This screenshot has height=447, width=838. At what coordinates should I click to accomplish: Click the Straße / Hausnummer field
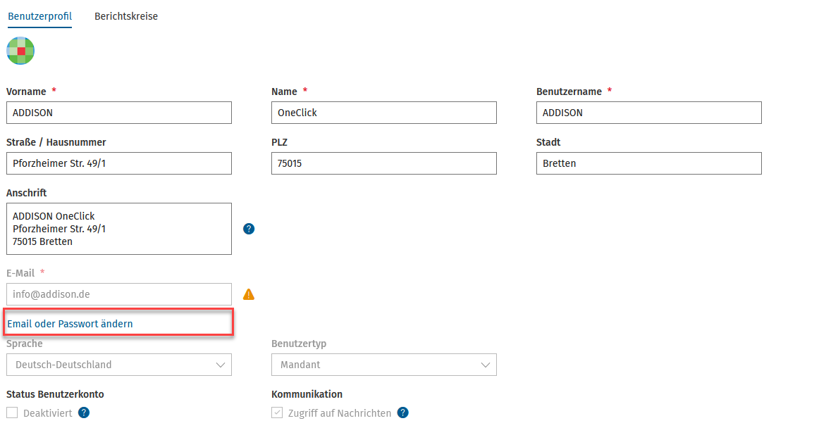coord(118,163)
